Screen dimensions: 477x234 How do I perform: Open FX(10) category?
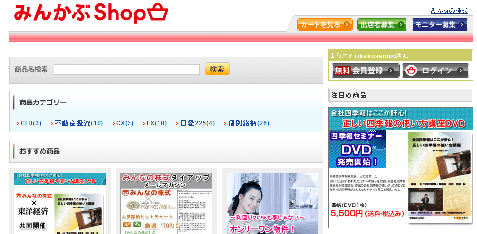[x=157, y=123]
